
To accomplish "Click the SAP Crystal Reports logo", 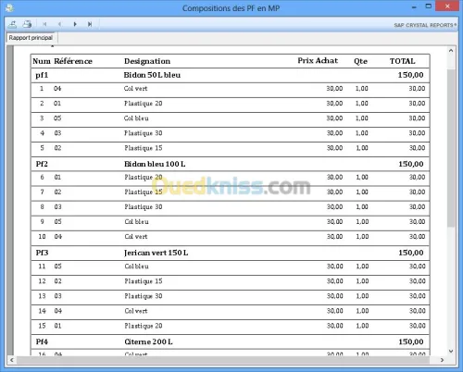I will click(425, 25).
